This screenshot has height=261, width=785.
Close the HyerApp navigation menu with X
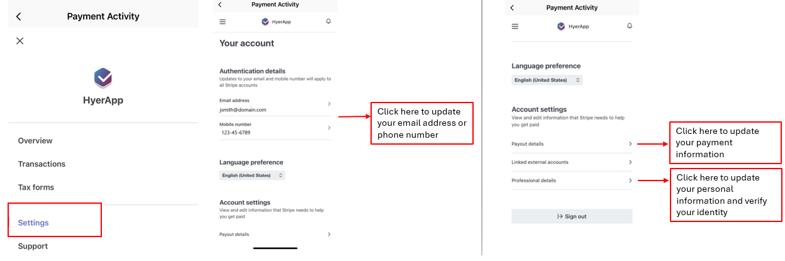(20, 41)
